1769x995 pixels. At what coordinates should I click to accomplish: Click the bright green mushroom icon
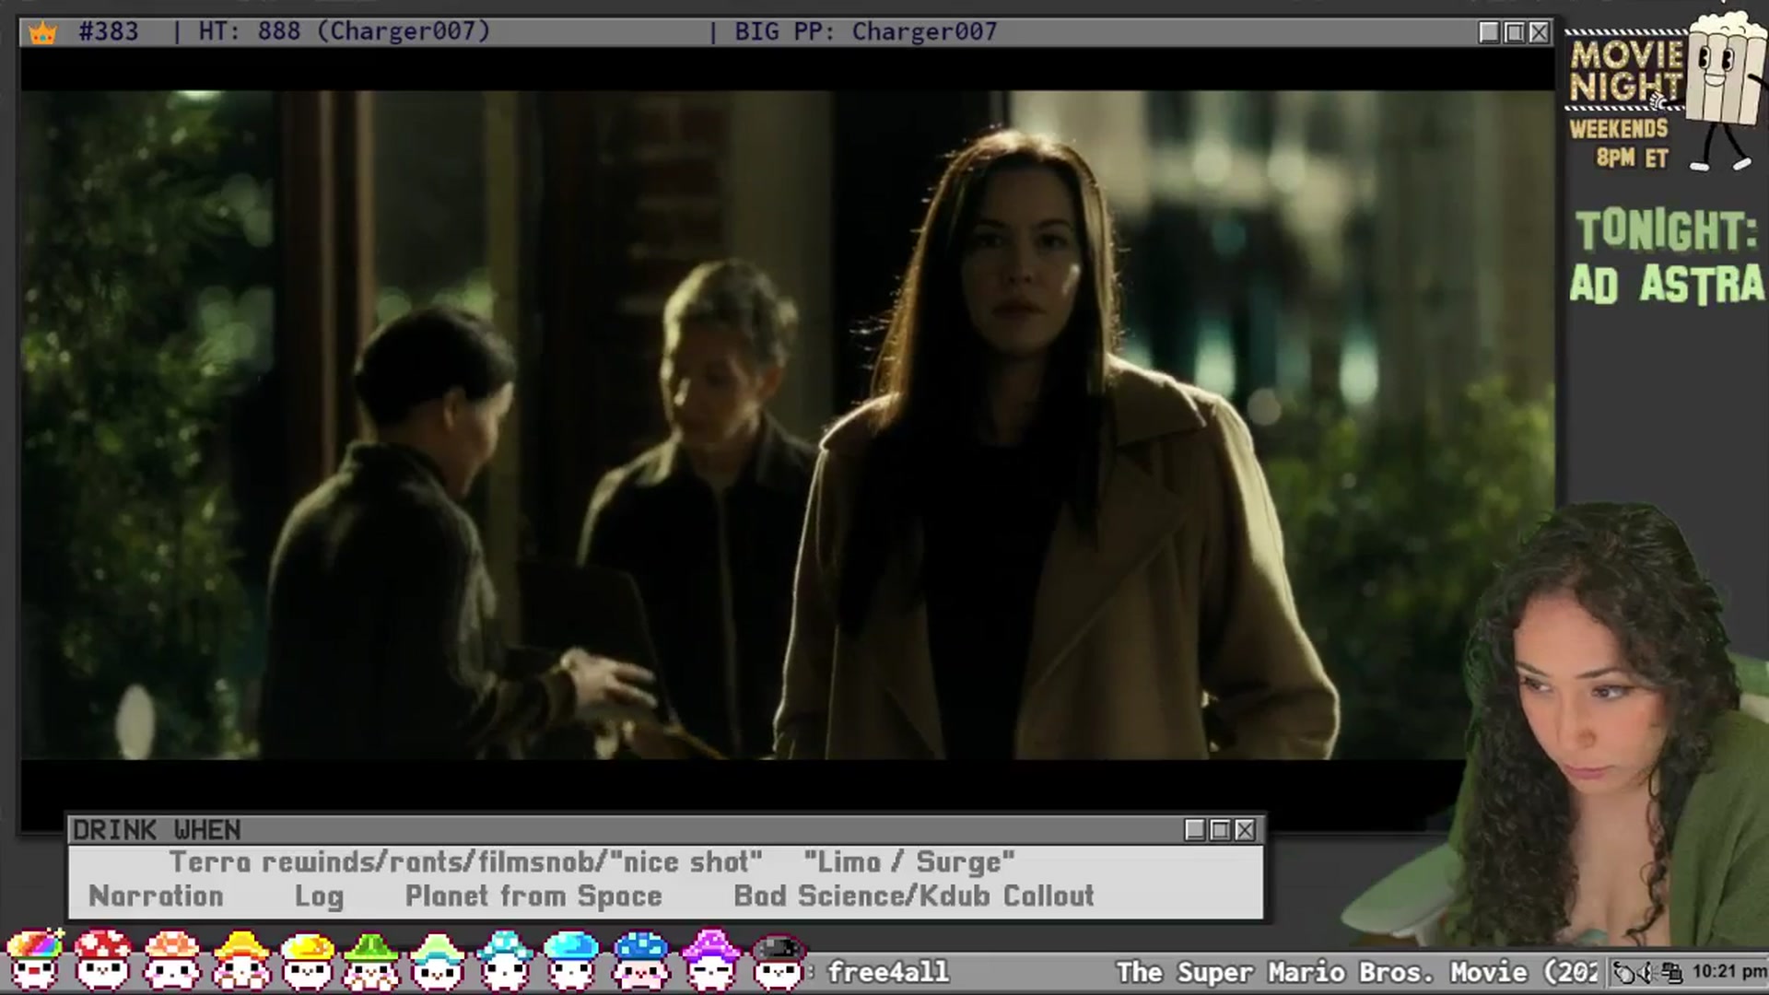tap(371, 960)
